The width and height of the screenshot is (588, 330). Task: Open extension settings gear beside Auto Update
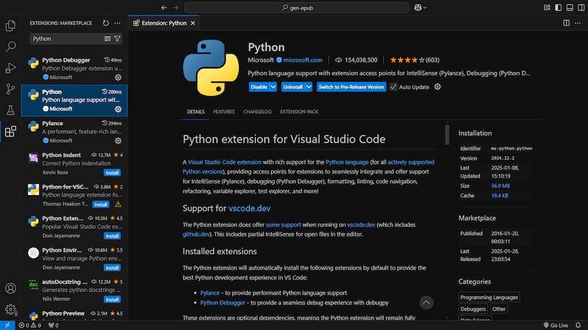pyautogui.click(x=437, y=87)
